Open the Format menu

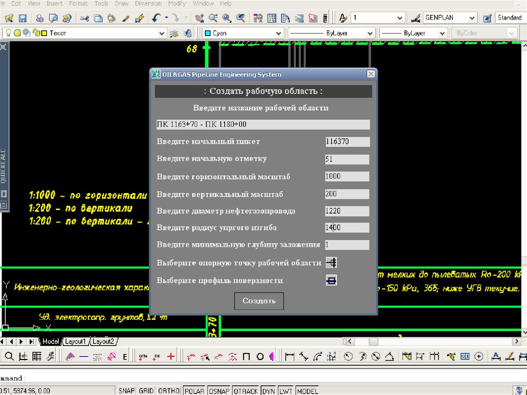(78, 4)
